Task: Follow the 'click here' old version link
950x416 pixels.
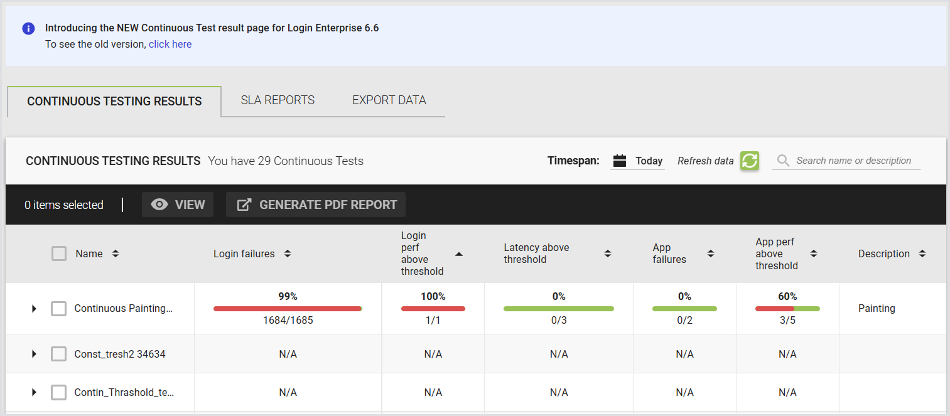Action: point(170,44)
